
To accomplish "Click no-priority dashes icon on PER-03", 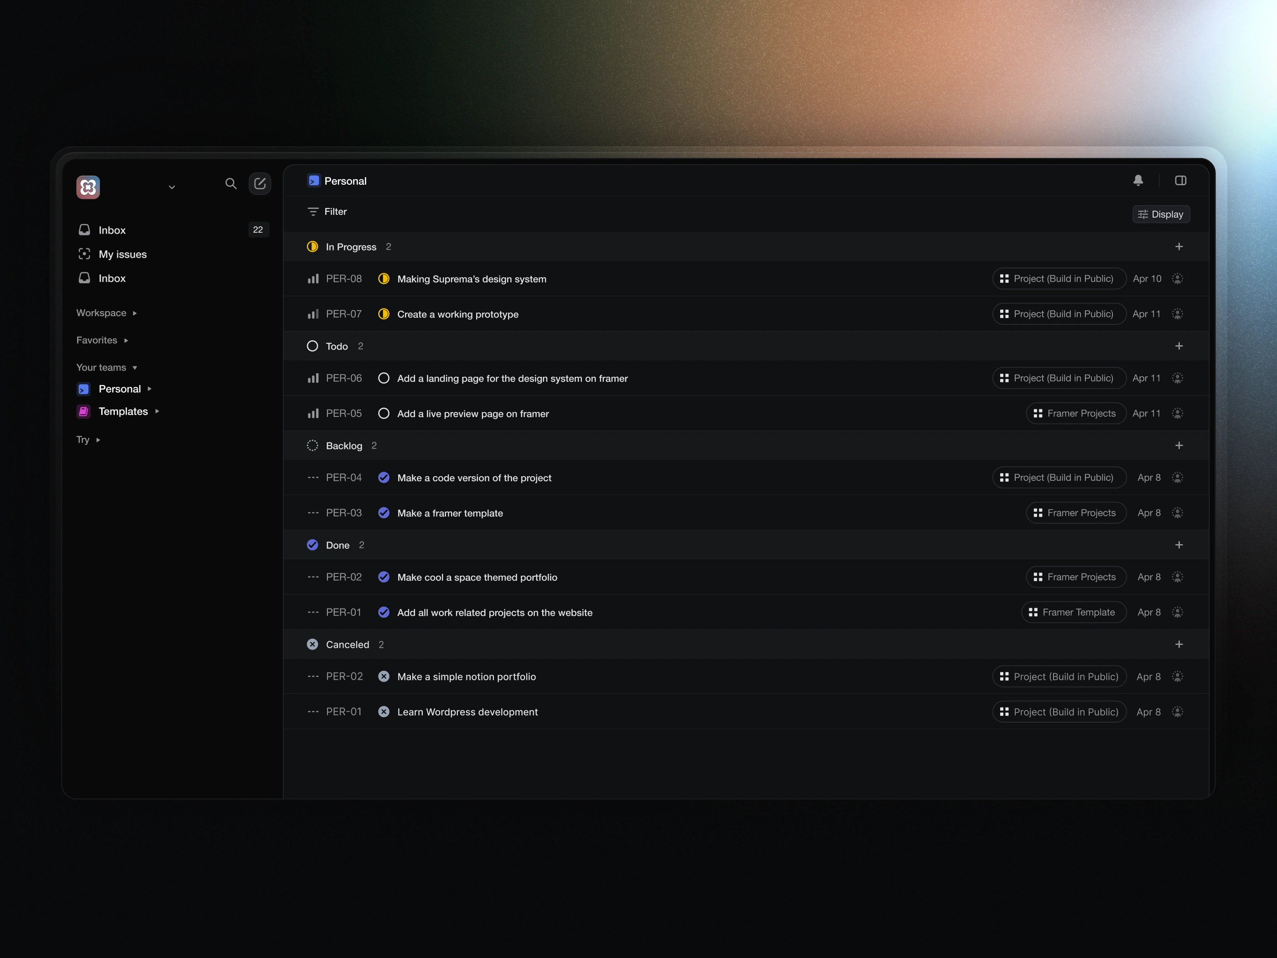I will click(x=313, y=513).
